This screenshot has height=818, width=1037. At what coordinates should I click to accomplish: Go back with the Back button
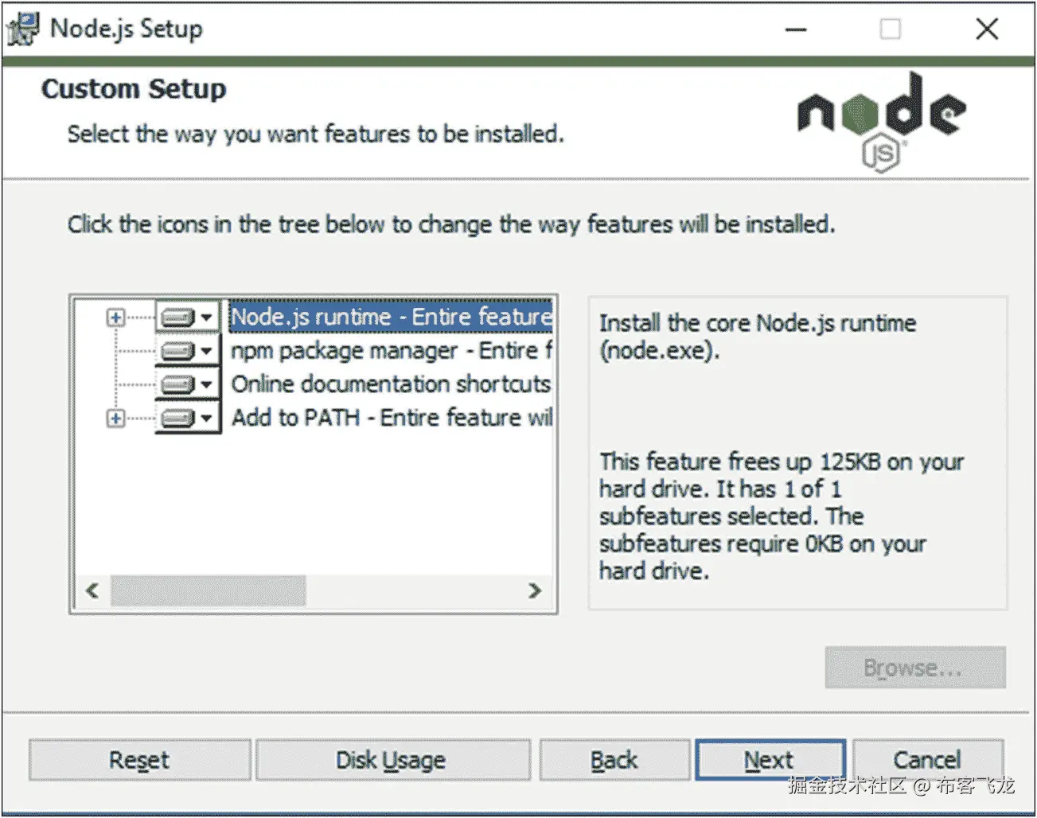(x=614, y=760)
